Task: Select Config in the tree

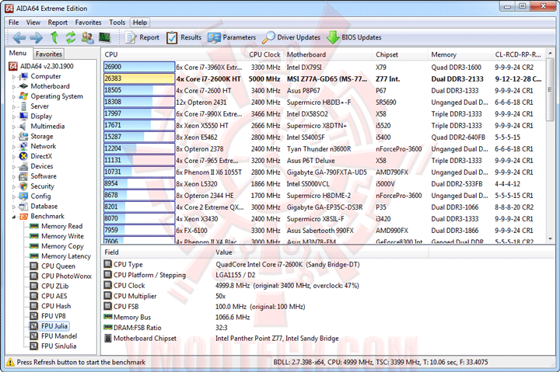Action: pyautogui.click(x=35, y=196)
